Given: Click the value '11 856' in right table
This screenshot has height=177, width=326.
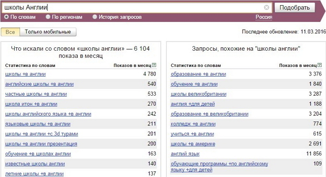Looking at the screenshot, I should [314, 154].
